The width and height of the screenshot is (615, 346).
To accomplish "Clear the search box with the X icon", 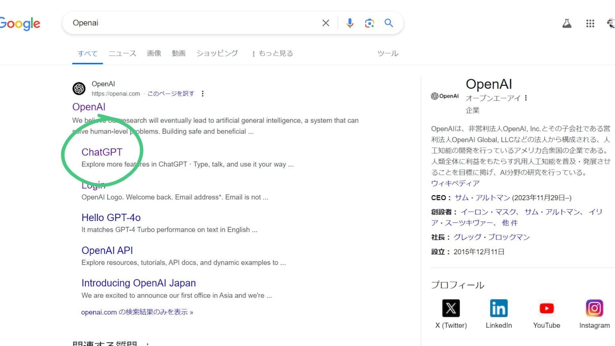I will pyautogui.click(x=326, y=23).
